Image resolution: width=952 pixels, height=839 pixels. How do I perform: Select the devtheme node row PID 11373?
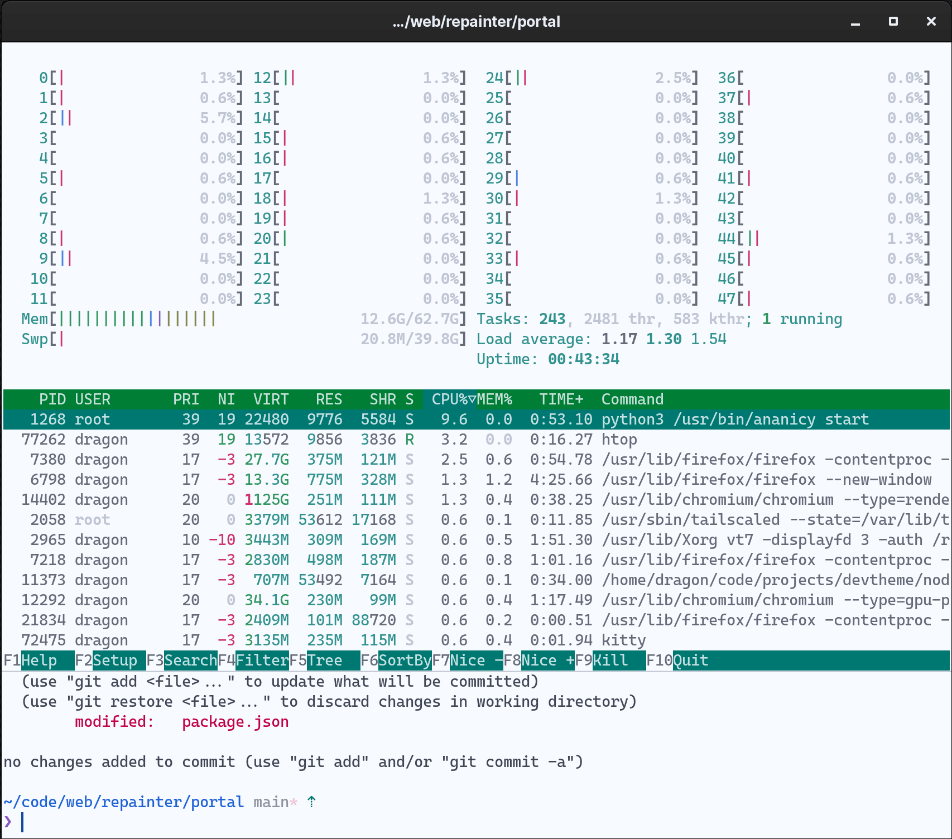click(477, 580)
